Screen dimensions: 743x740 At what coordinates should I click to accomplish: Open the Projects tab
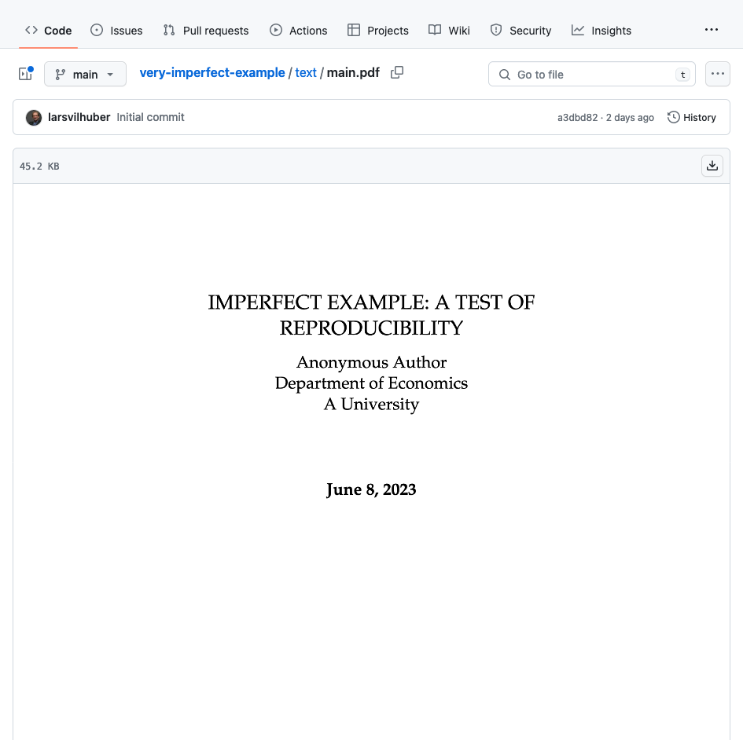pos(377,31)
